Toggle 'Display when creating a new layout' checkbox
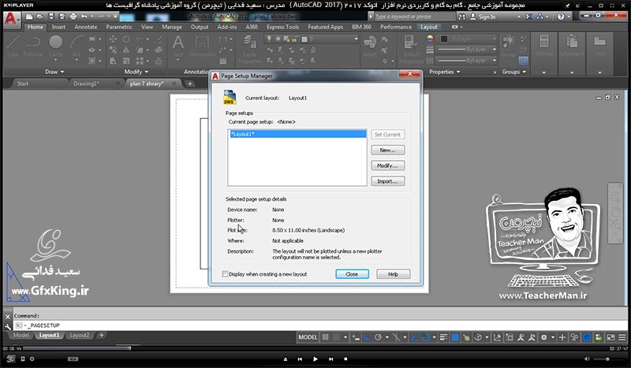Image resolution: width=631 pixels, height=368 pixels. [225, 274]
